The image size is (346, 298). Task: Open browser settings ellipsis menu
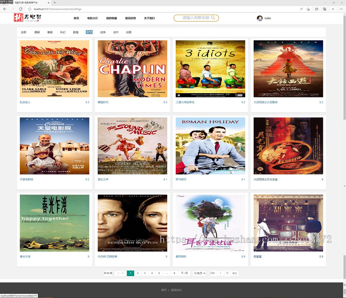click(341, 9)
